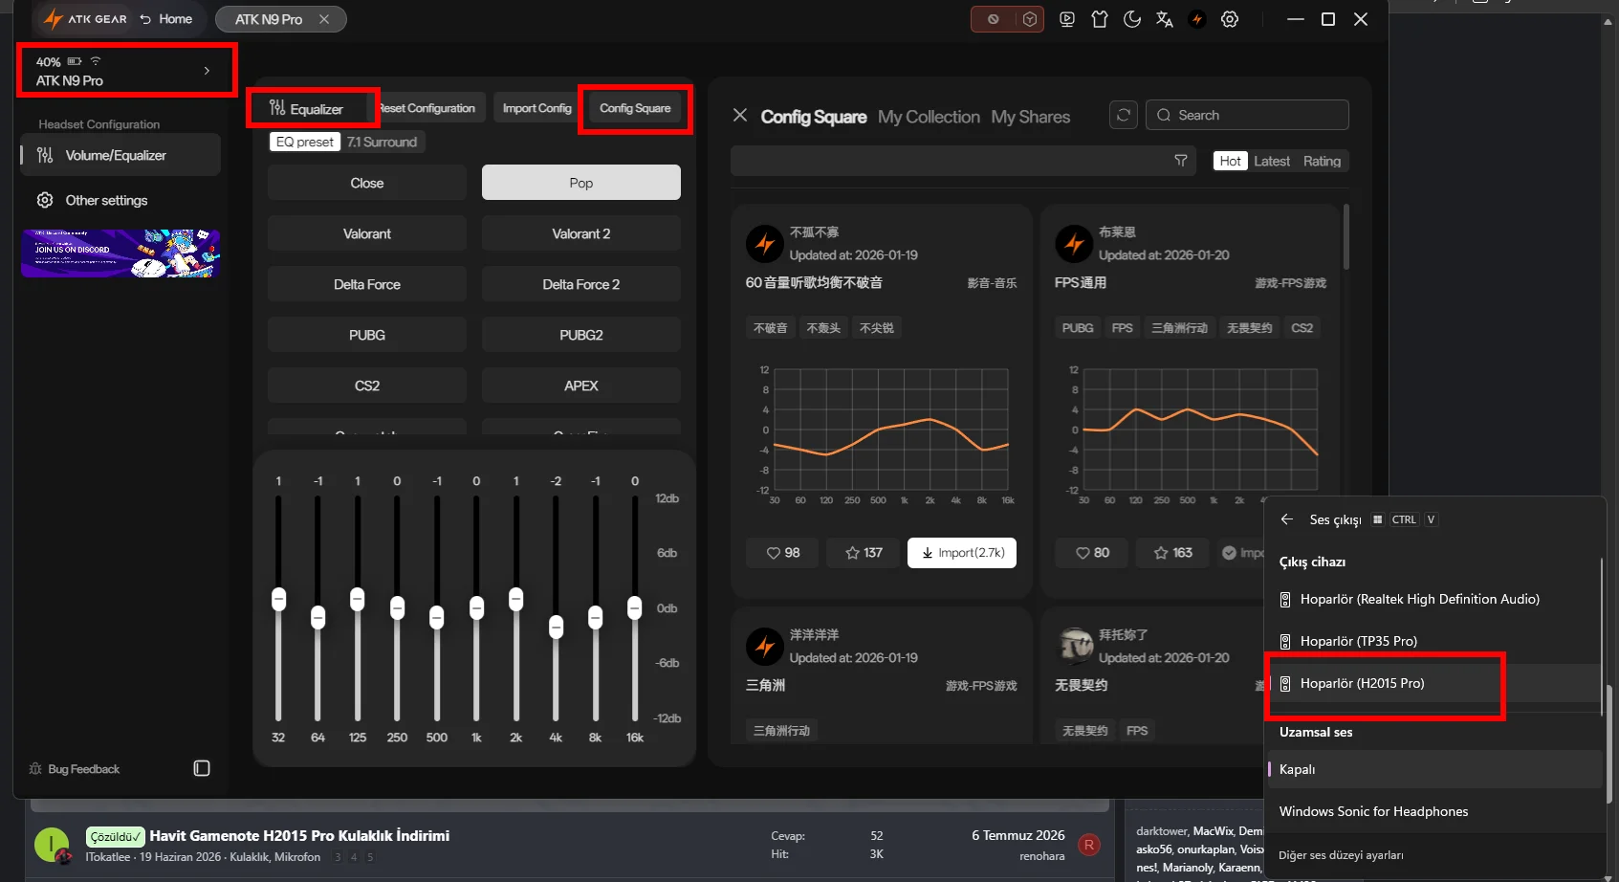This screenshot has width=1619, height=882.
Task: Click the 不孤不寡 author avatar
Action: tap(765, 244)
